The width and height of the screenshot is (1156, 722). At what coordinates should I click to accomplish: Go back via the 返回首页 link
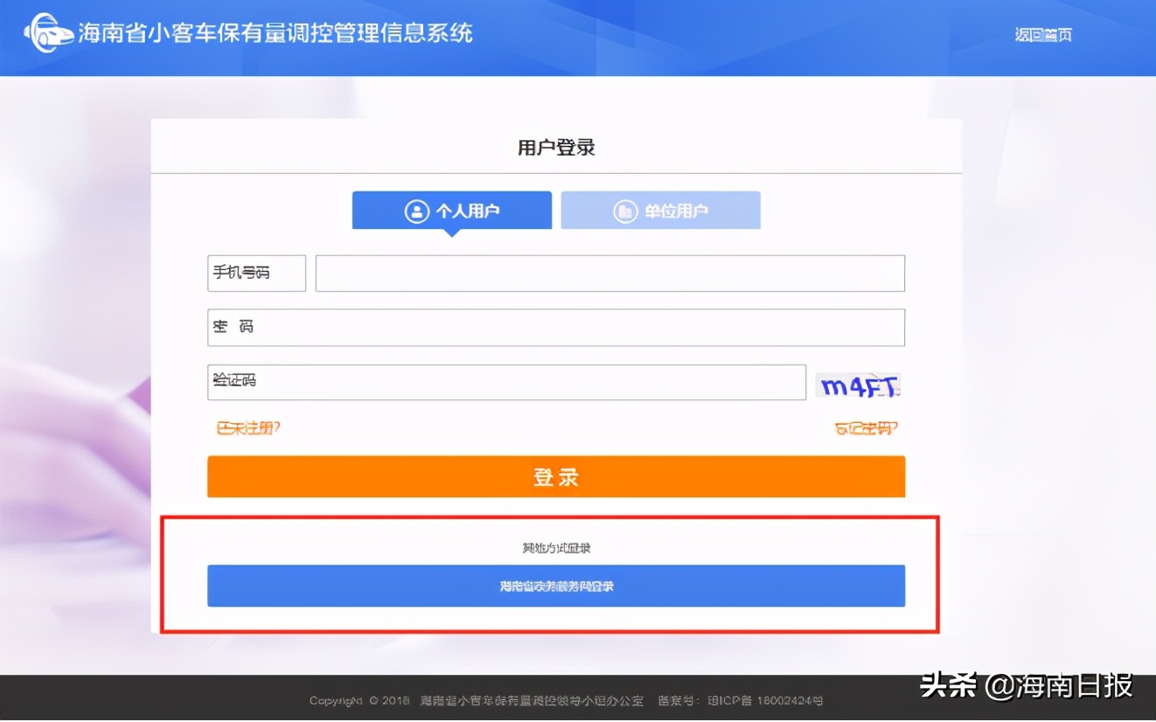tap(1043, 35)
